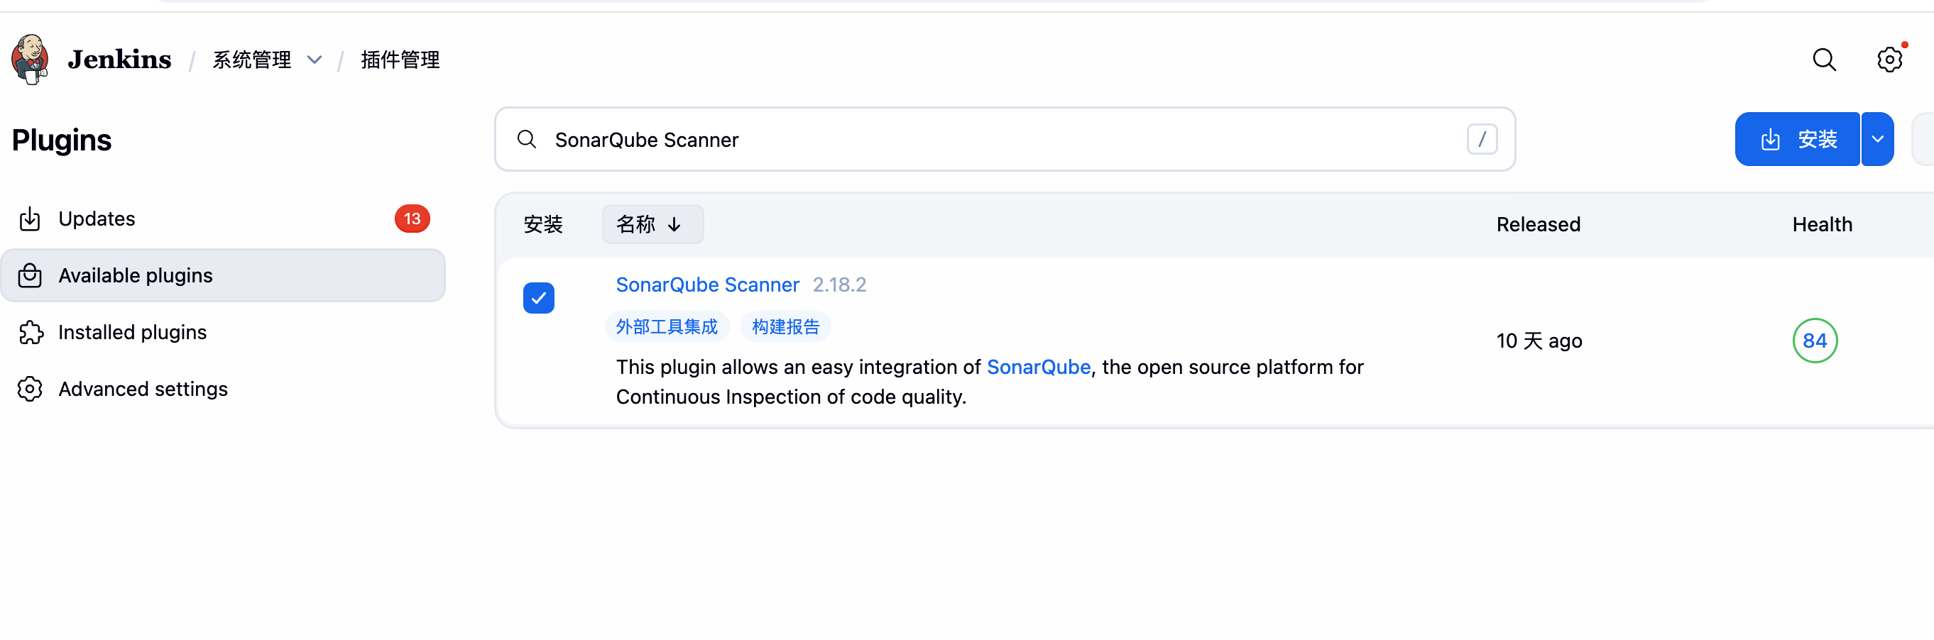Click the 构建报告 category tag
Viewport: 1934px width, 640px height.
[x=785, y=327]
